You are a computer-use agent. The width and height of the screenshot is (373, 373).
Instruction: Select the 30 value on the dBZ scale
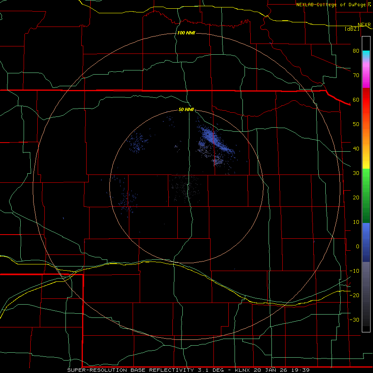pyautogui.click(x=356, y=173)
